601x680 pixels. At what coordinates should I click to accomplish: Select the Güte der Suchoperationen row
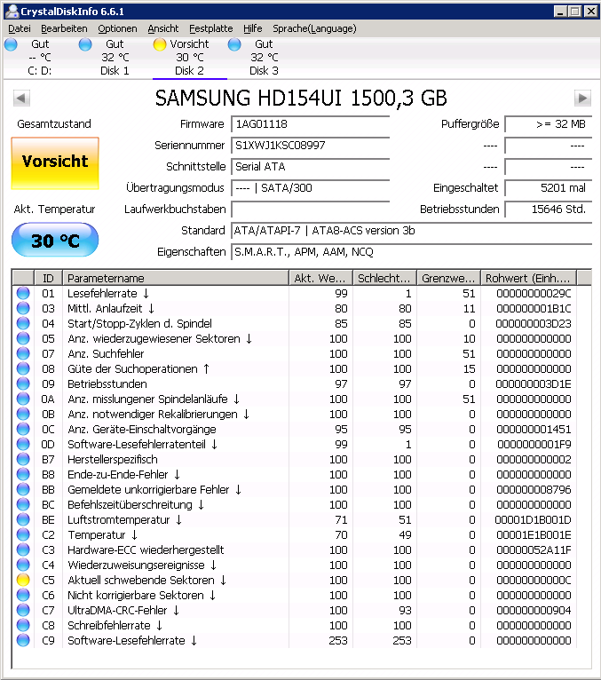pos(295,368)
